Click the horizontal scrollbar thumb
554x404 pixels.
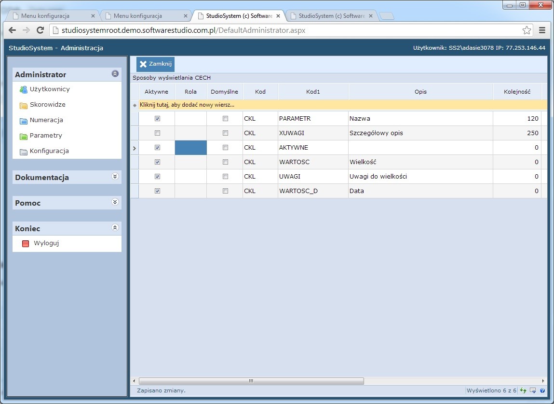(x=251, y=381)
